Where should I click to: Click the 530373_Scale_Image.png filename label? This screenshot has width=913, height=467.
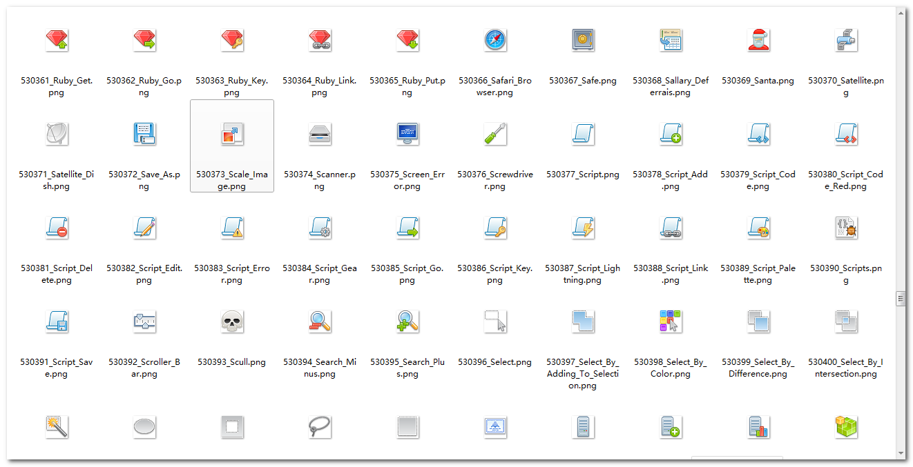pyautogui.click(x=232, y=180)
